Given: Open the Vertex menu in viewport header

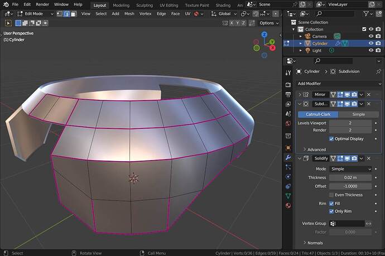Looking at the screenshot, I should pyautogui.click(x=146, y=14).
